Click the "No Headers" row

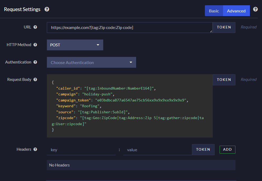click(x=141, y=165)
